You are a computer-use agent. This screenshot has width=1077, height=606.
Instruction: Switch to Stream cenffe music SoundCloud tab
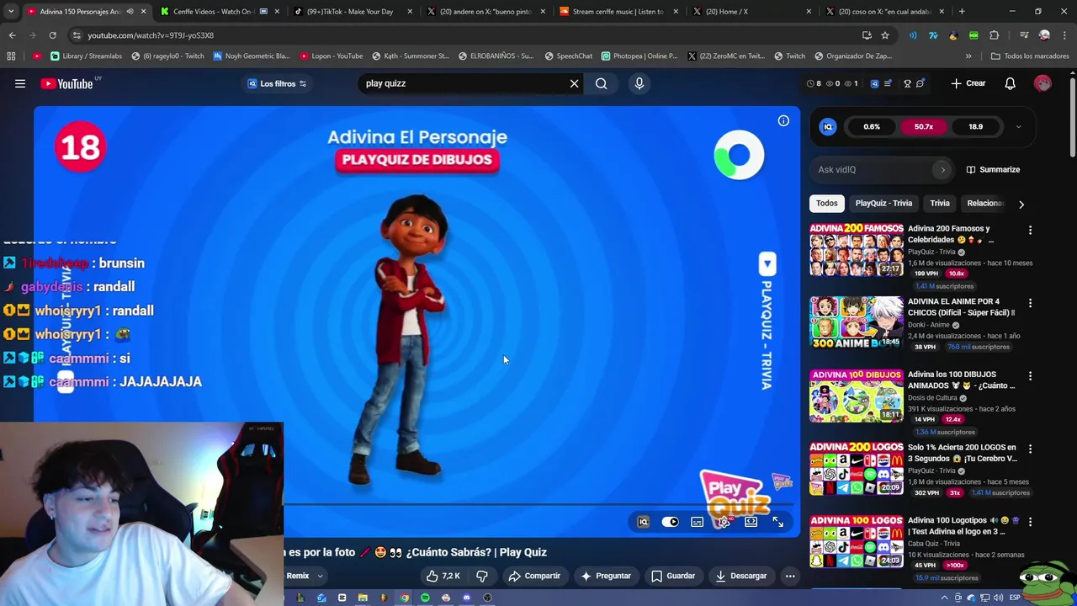coord(618,12)
